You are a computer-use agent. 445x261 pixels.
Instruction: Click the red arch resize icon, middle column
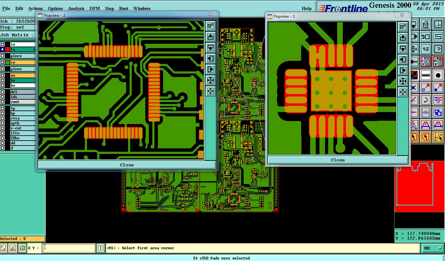tap(425, 125)
